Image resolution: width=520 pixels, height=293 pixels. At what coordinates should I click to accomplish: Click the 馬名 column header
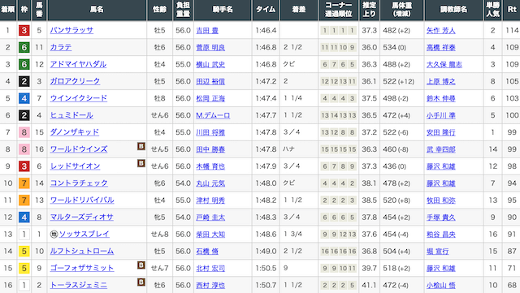pyautogui.click(x=97, y=10)
